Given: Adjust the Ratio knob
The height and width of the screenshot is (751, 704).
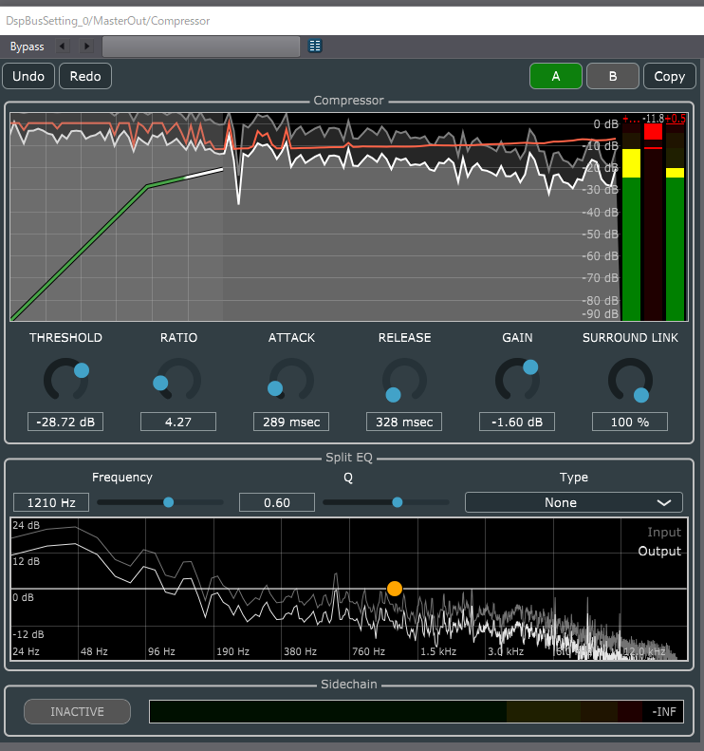Looking at the screenshot, I should point(178,380).
